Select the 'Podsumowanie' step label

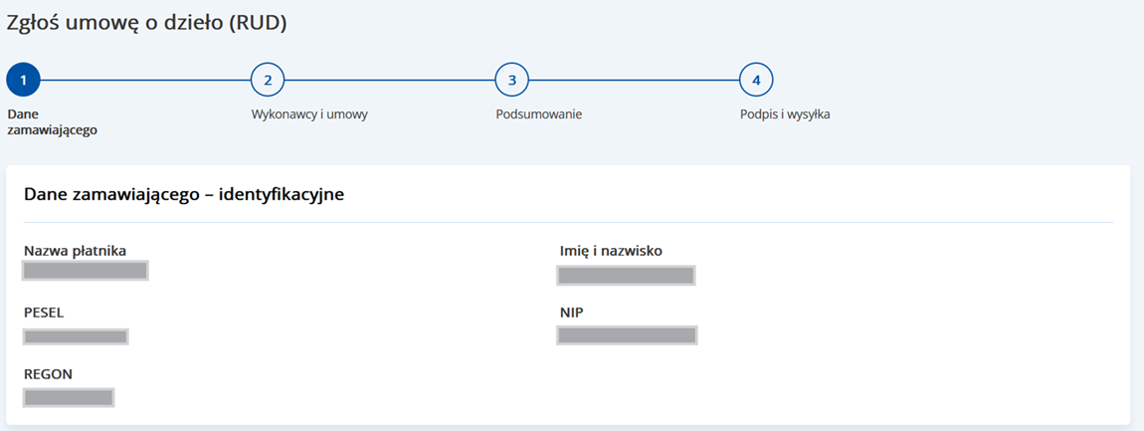pyautogui.click(x=538, y=113)
